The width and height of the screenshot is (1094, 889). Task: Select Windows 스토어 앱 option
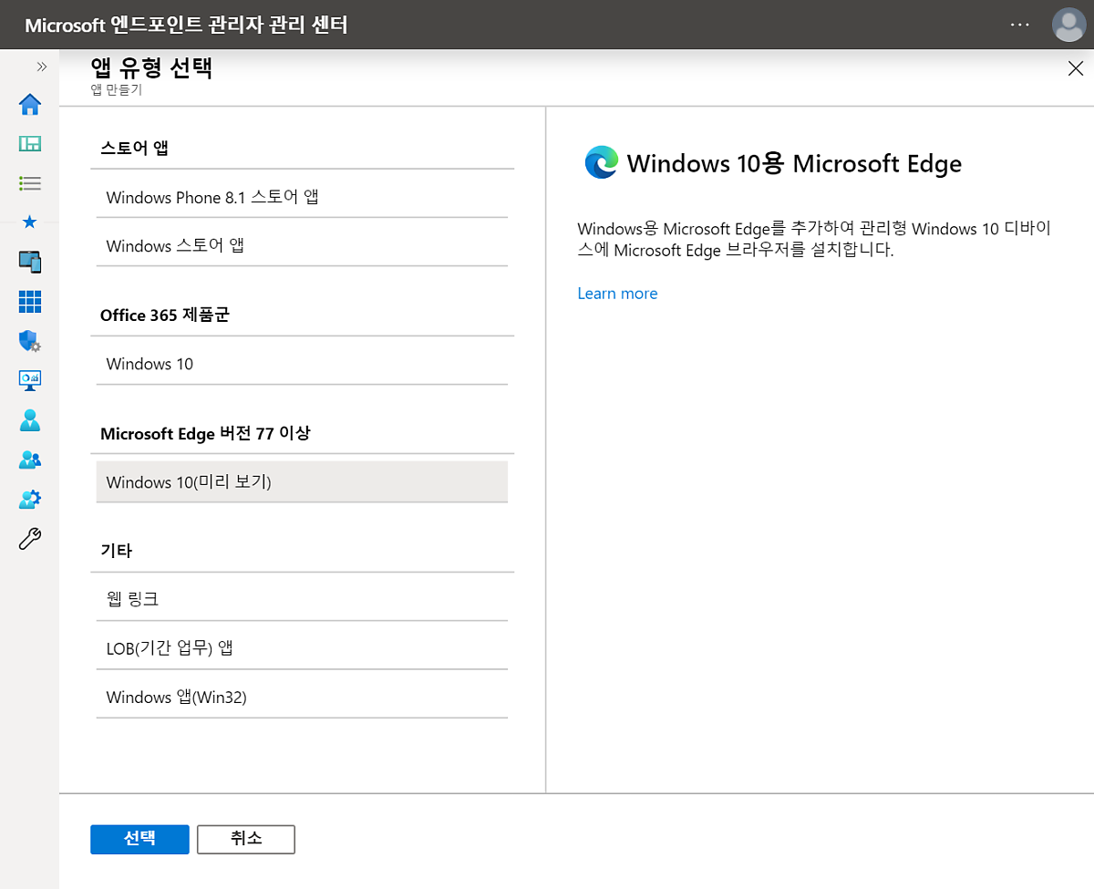[301, 246]
